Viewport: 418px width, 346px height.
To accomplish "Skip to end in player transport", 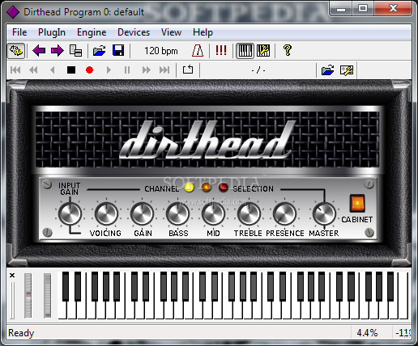I will [x=164, y=70].
